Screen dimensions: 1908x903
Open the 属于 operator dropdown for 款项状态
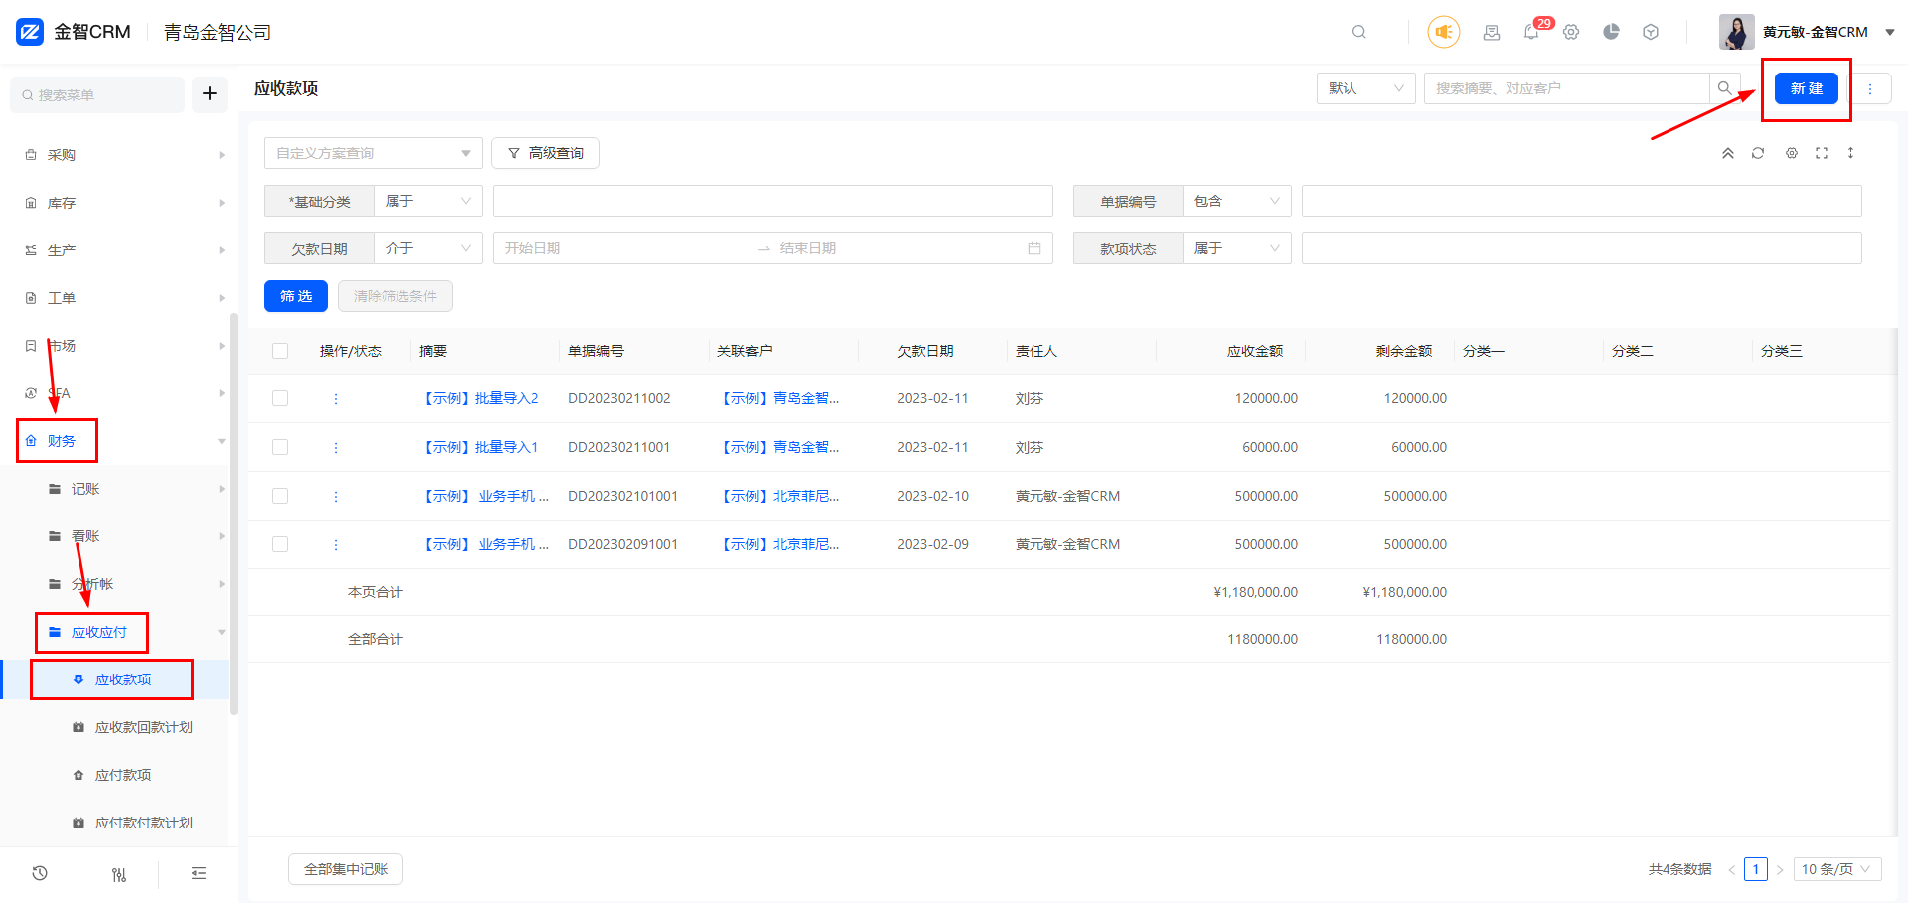[1237, 248]
